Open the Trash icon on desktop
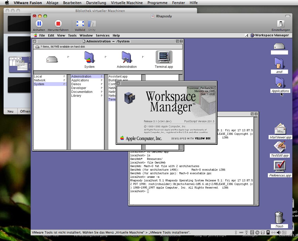298x241 pixels. coord(279,218)
